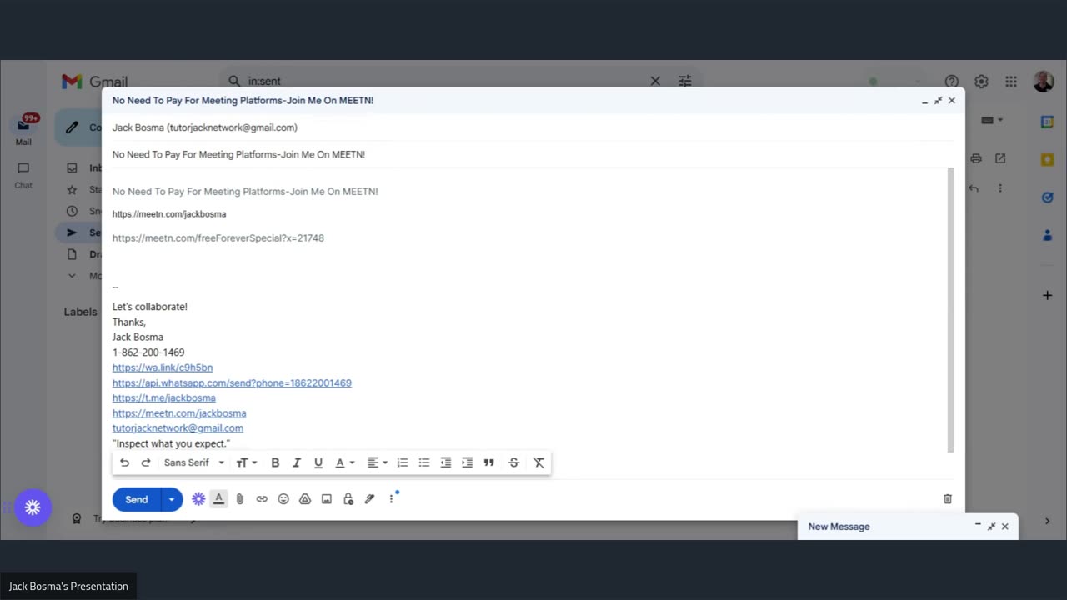Collapse the side panel chevron

(x=1048, y=521)
